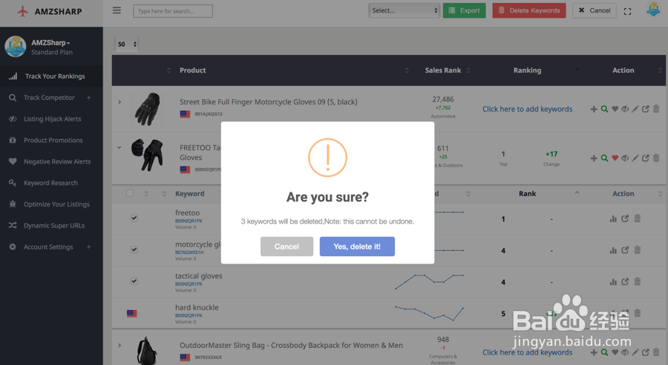The image size is (668, 365).
Task: Click edit pencil icon for FREETOO gloves
Action: 635,158
